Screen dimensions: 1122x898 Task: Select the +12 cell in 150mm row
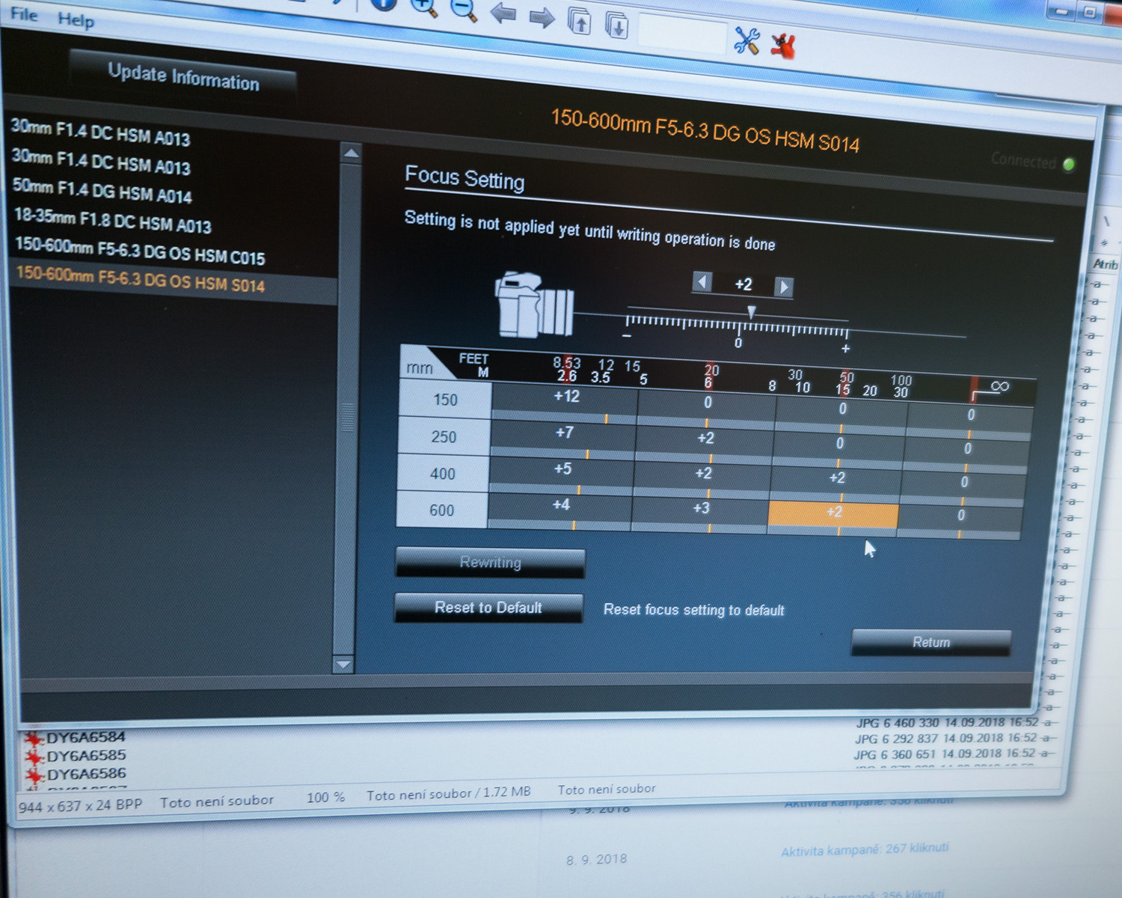(x=566, y=397)
